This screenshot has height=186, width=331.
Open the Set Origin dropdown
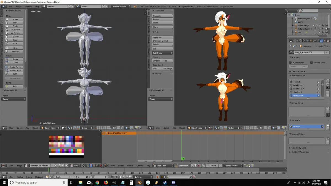pyautogui.click(x=162, y=53)
